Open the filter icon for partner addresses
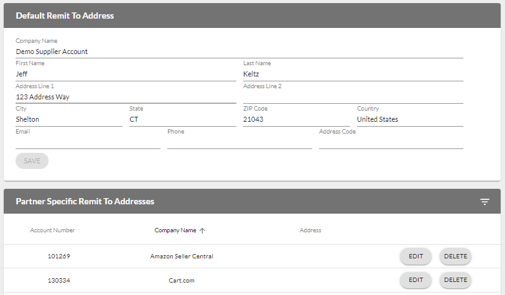Viewport: 505px width, 295px height. click(484, 202)
